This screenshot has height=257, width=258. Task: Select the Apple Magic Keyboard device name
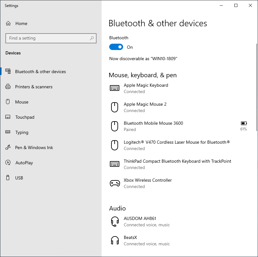click(x=146, y=85)
